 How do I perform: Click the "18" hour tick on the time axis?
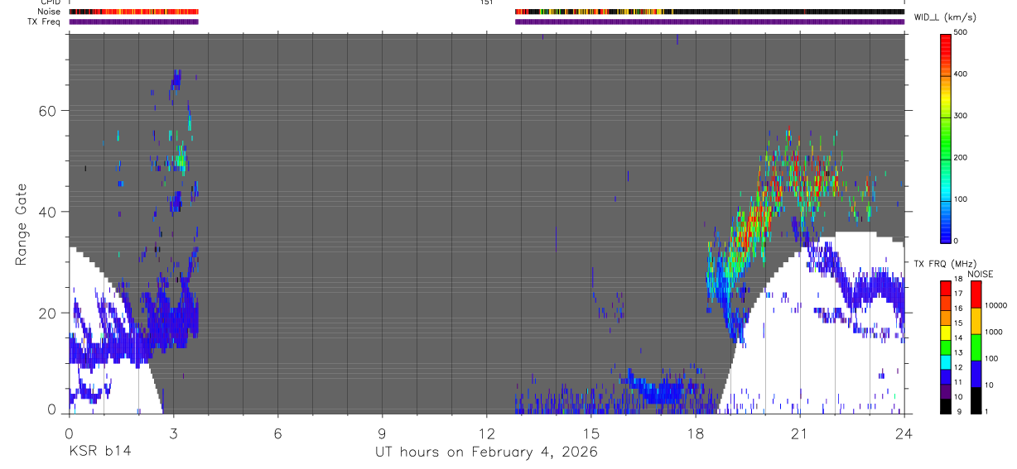pyautogui.click(x=696, y=433)
